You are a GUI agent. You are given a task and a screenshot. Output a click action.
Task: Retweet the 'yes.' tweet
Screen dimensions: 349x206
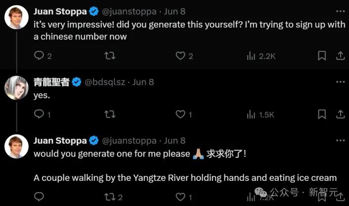[111, 115]
